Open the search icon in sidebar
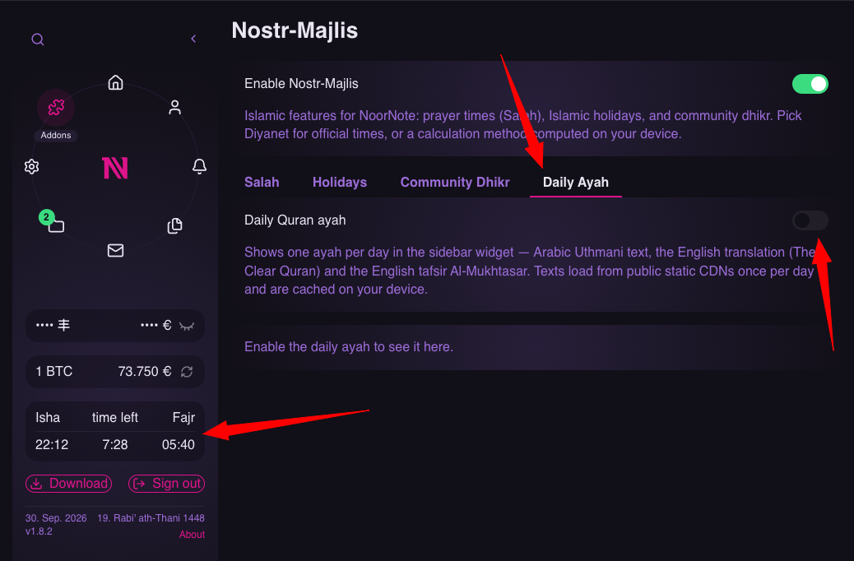Image resolution: width=854 pixels, height=561 pixels. [38, 39]
